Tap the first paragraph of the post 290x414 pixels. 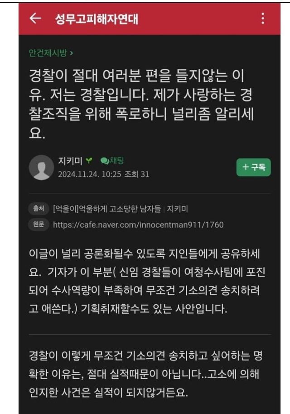[147, 281]
